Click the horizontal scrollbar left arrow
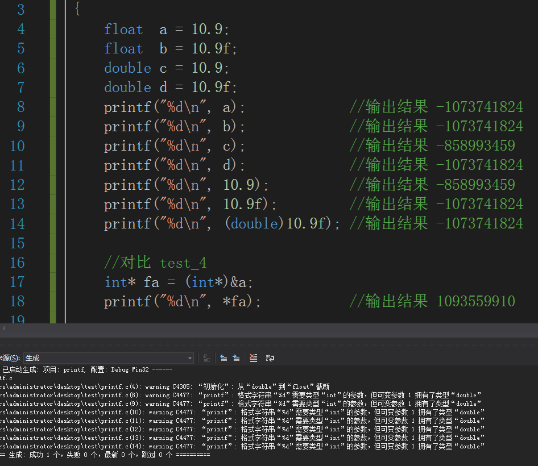The image size is (538, 466). [3, 328]
